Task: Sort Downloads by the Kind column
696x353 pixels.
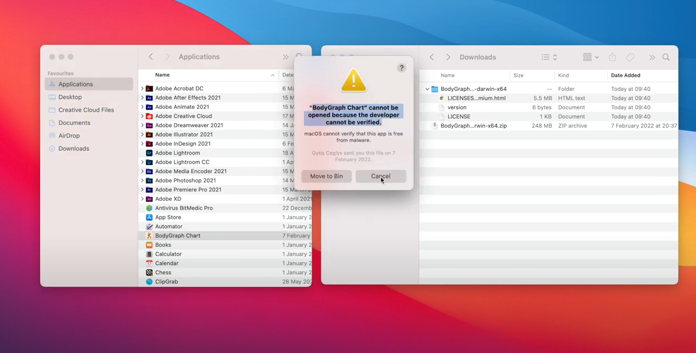Action: point(581,75)
